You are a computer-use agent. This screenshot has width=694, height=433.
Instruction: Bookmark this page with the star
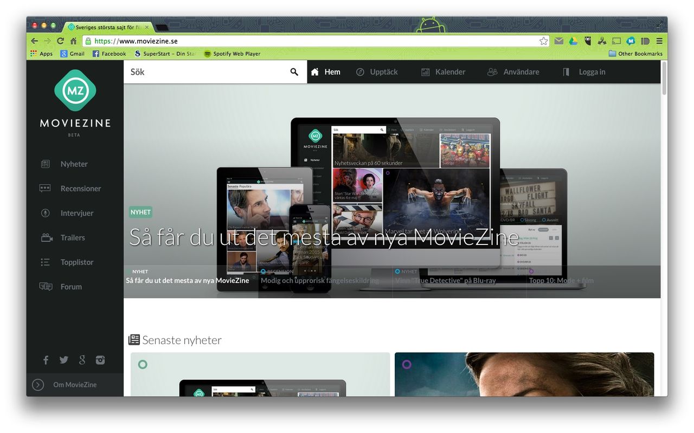(543, 41)
